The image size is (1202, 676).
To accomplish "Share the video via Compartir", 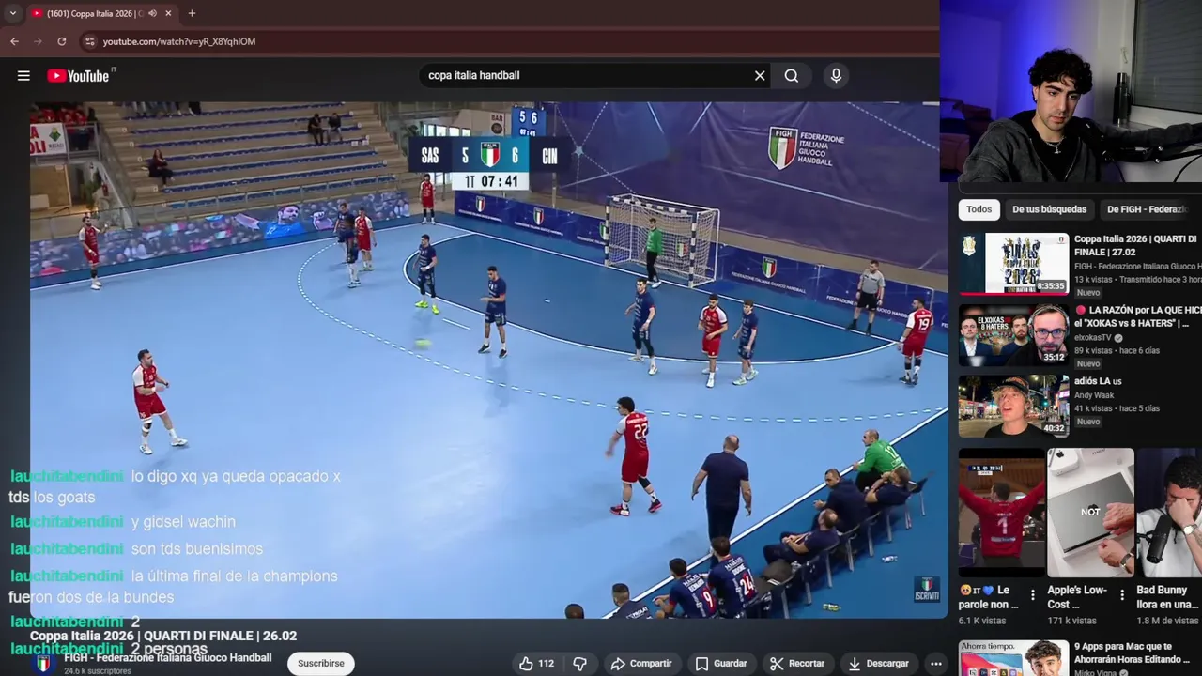I will click(x=641, y=664).
